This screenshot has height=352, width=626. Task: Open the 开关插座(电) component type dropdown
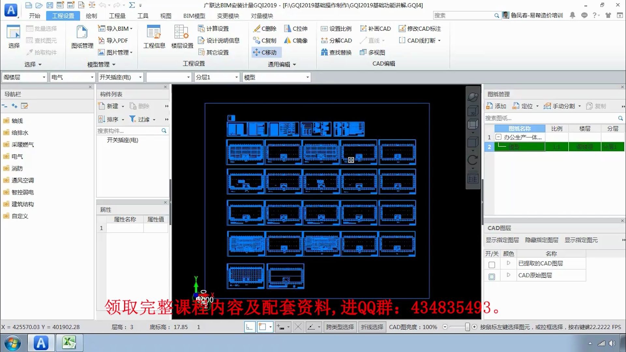pyautogui.click(x=140, y=77)
